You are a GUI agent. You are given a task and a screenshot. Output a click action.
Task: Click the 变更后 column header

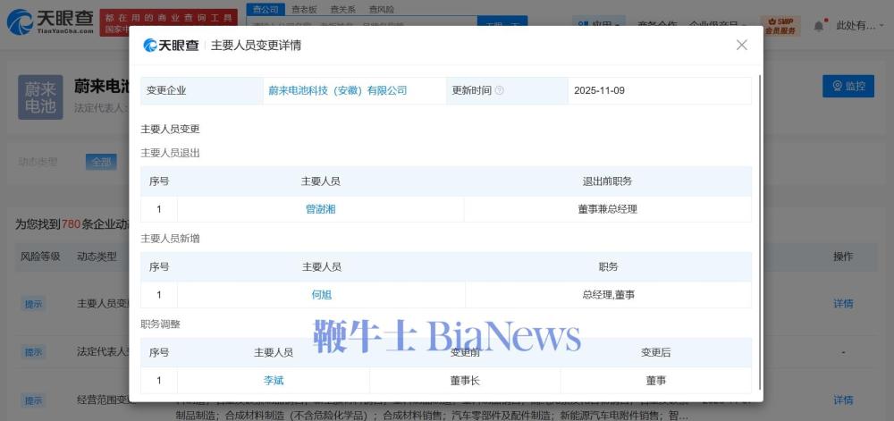coord(655,353)
